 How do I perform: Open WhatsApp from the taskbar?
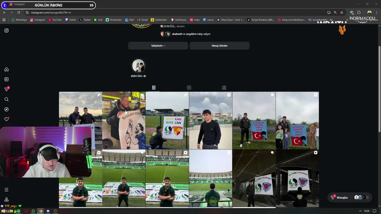tap(33, 211)
